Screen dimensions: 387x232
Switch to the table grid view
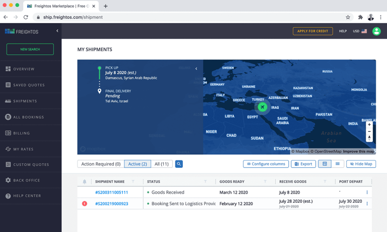coord(325,164)
